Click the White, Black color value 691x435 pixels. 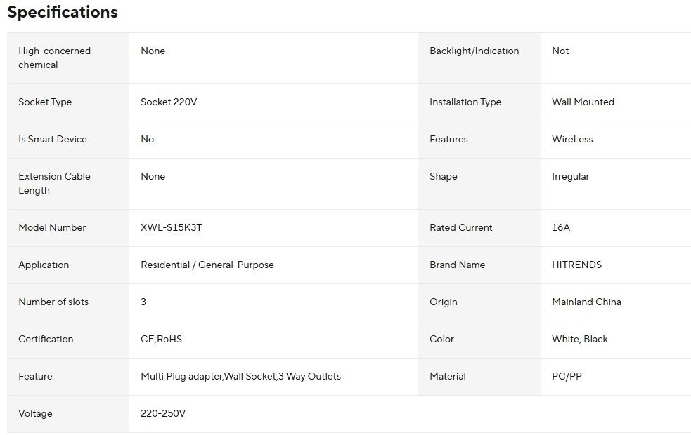(x=579, y=339)
